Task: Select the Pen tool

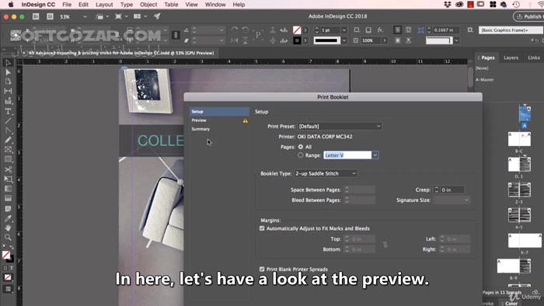Action: (8, 130)
